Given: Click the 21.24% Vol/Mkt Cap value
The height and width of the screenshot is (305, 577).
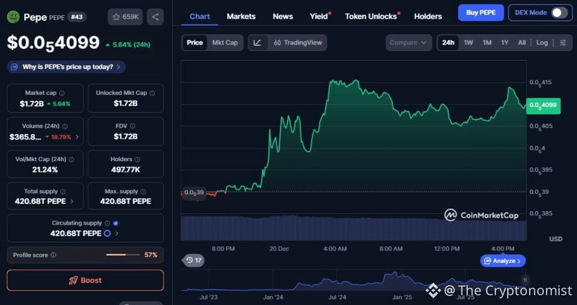Looking at the screenshot, I should point(45,170).
